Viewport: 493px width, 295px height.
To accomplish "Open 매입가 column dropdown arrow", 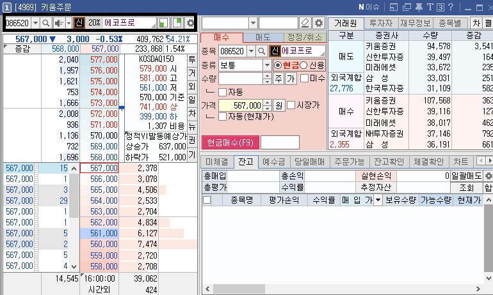I will click(378, 200).
